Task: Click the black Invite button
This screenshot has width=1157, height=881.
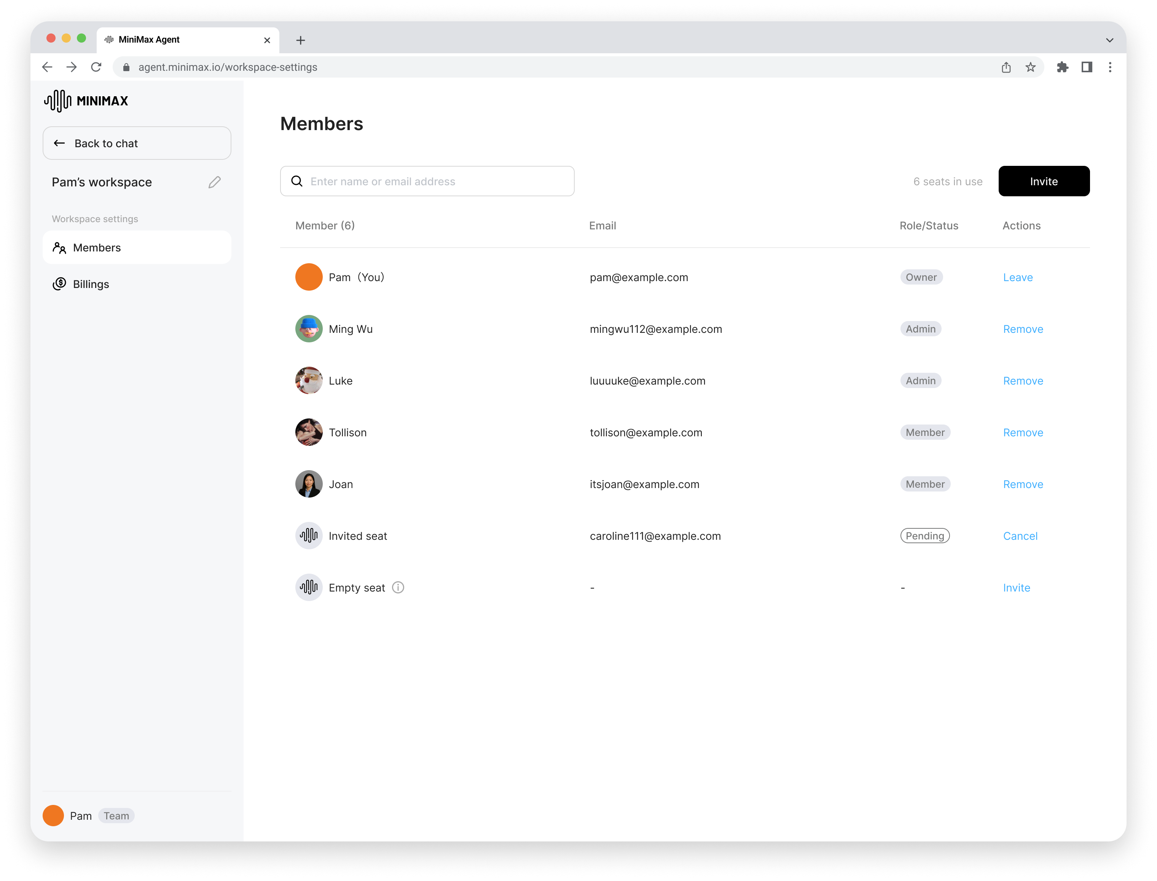Action: pos(1043,181)
